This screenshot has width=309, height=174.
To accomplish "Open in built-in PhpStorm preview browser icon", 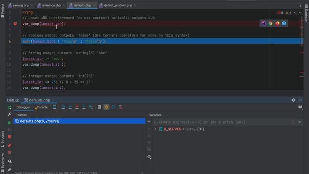I will [264, 23].
